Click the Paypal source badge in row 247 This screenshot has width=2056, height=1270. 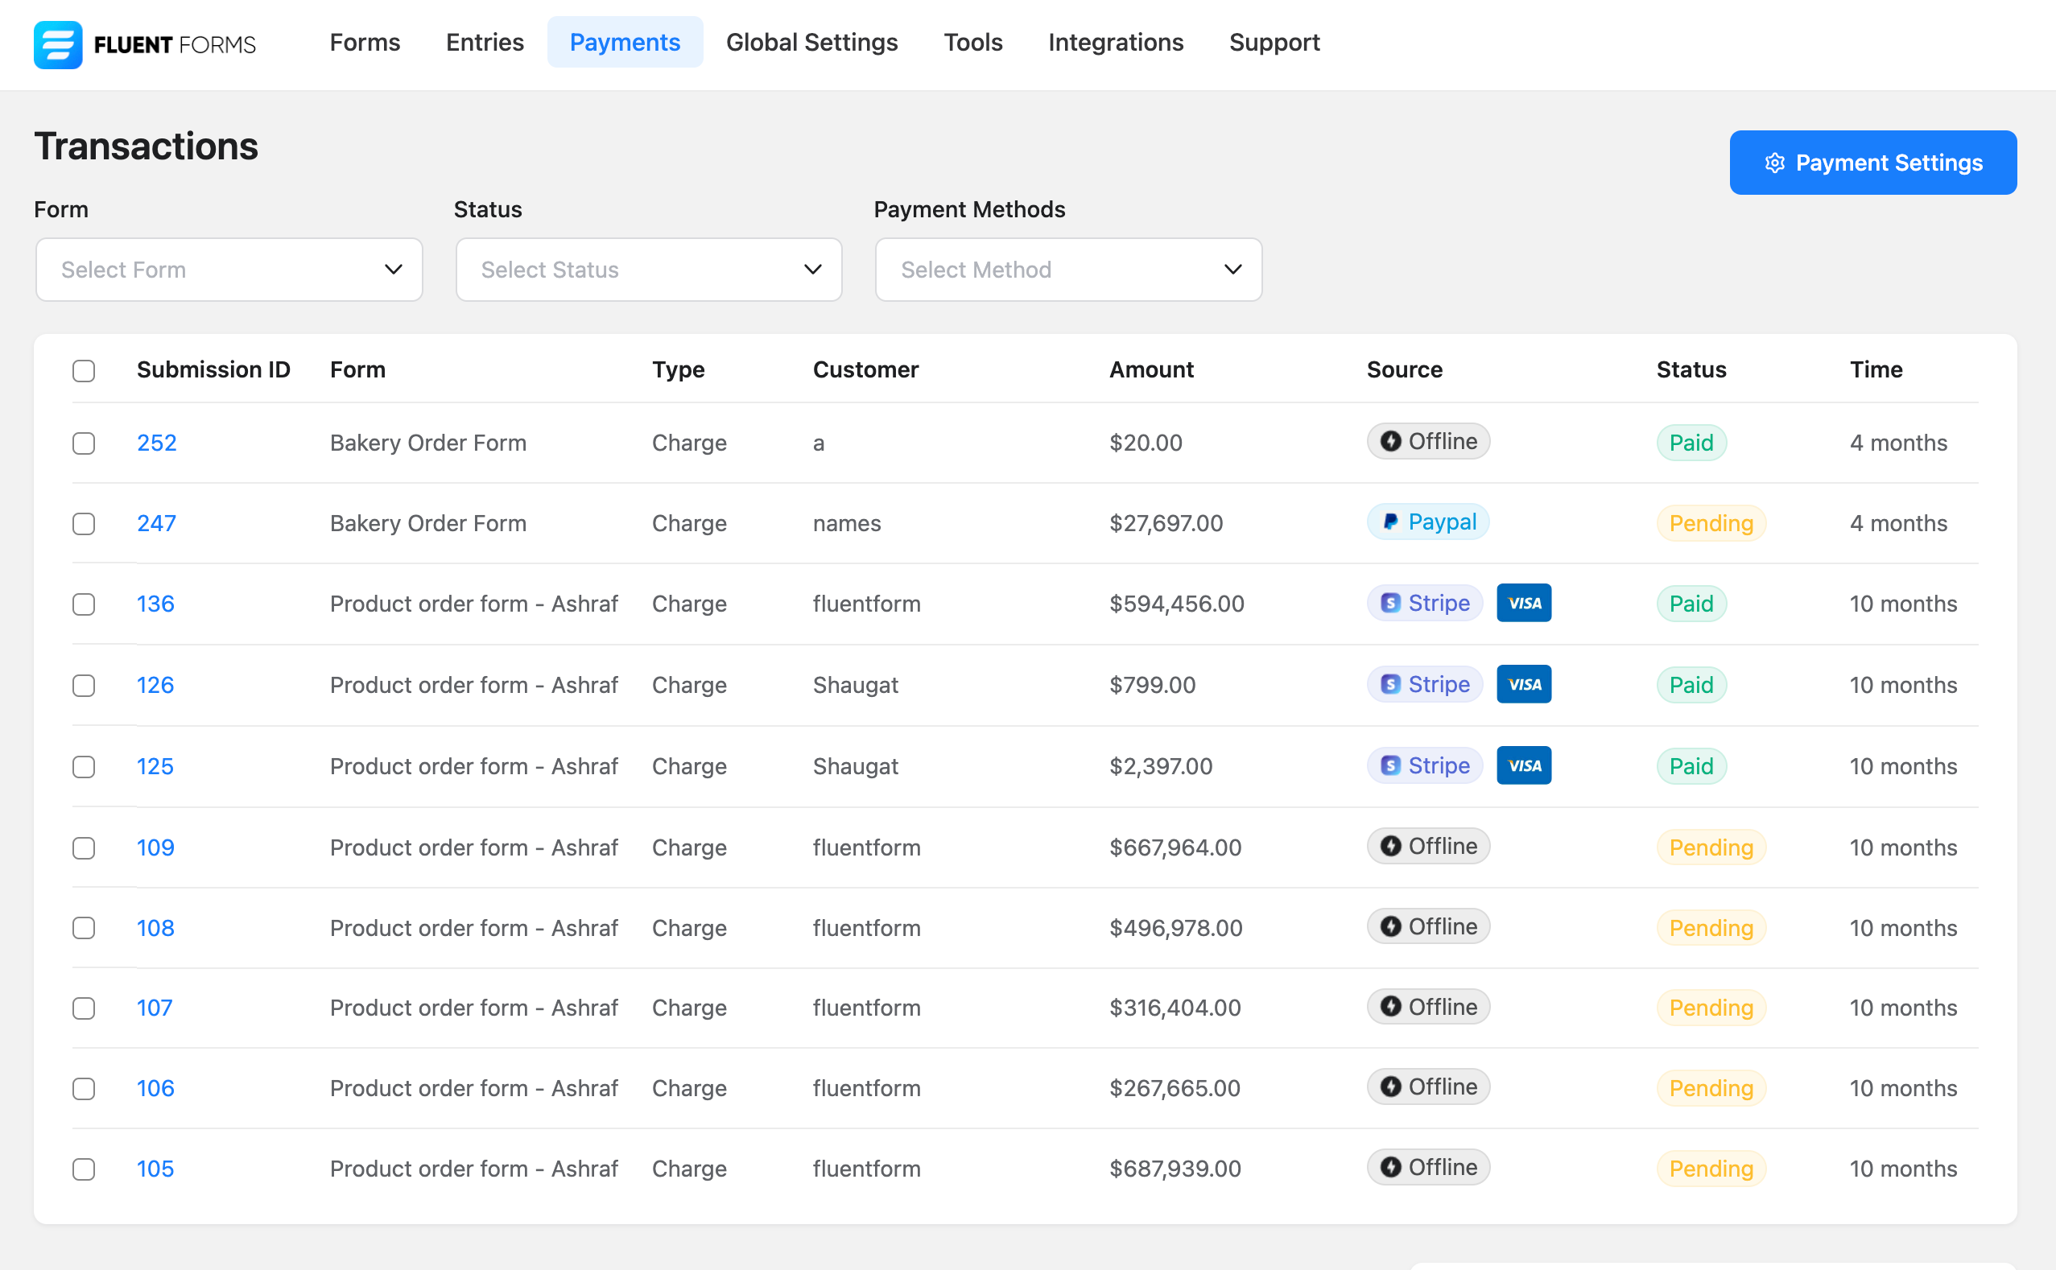1427,522
